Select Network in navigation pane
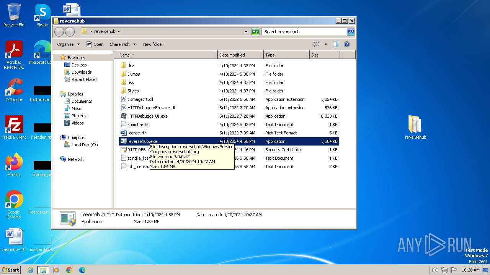 [75, 159]
